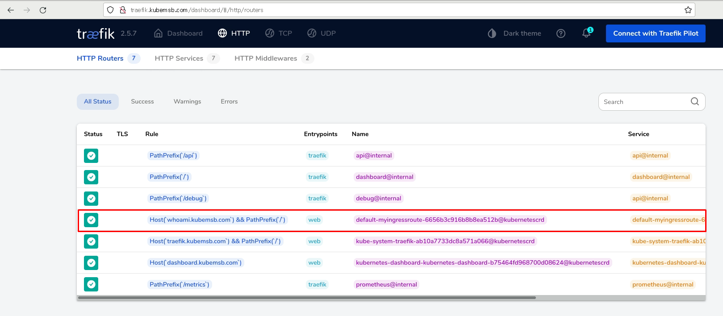Image resolution: width=723 pixels, height=316 pixels.
Task: Click Connect with Traefik Pilot button
Action: [655, 33]
